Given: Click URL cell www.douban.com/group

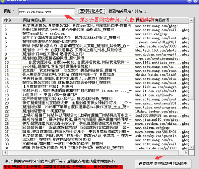Looking at the screenshot, I should (162, 54).
